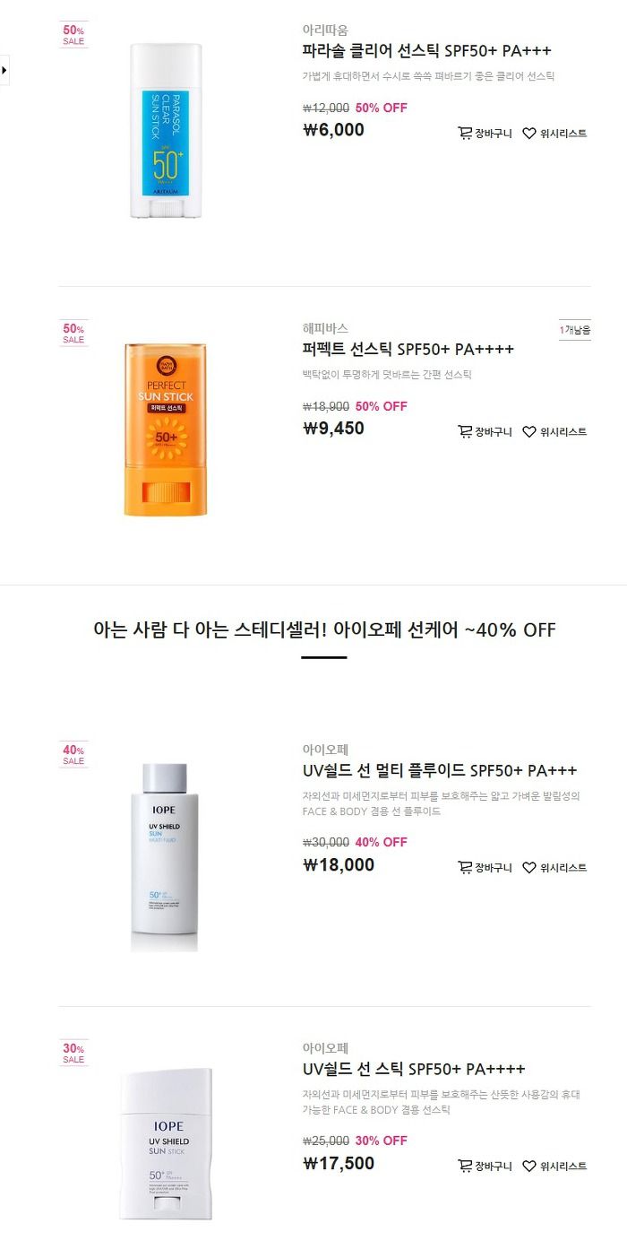Screen dimensions: 627x1258
Task: Add 퍼펙트 선스틱 to wishlist (위시리스트)
Action: pyautogui.click(x=554, y=432)
